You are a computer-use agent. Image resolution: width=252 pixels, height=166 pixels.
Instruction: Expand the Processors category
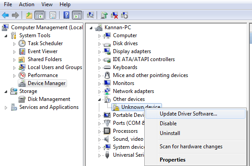click(99, 131)
